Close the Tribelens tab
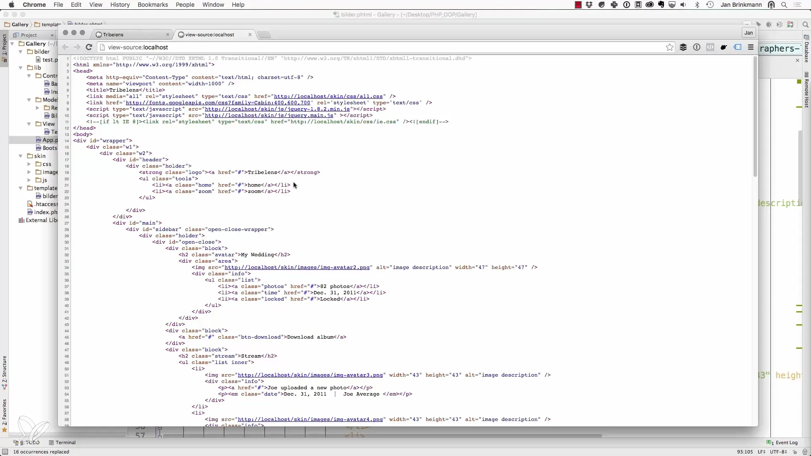The height and width of the screenshot is (456, 811). [x=168, y=35]
